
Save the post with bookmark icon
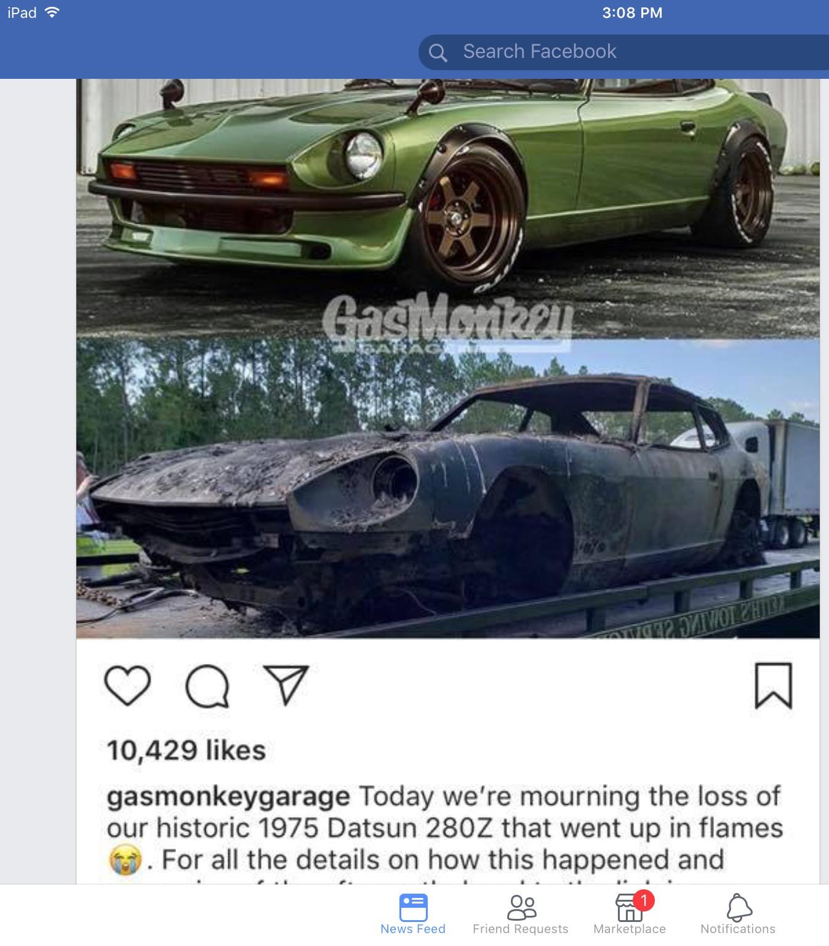click(x=774, y=685)
